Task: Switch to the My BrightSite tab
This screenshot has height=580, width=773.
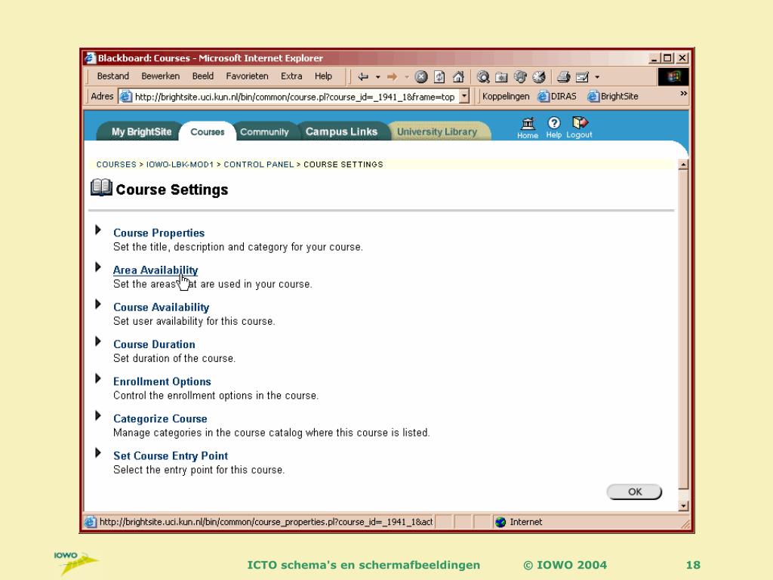Action: click(141, 131)
